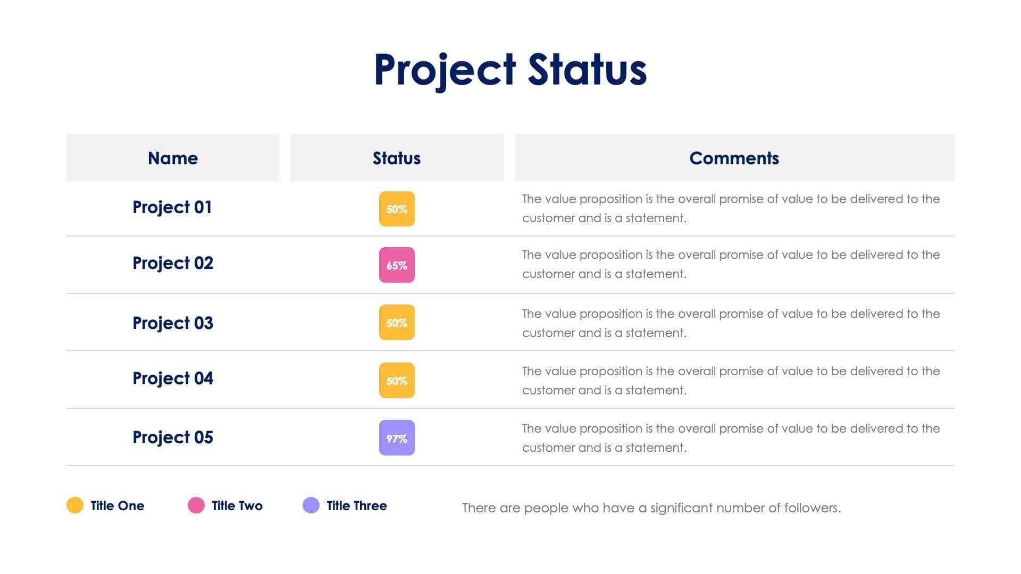Click the purple Title Three legend dot
Image resolution: width=1021 pixels, height=574 pixels.
(x=311, y=505)
